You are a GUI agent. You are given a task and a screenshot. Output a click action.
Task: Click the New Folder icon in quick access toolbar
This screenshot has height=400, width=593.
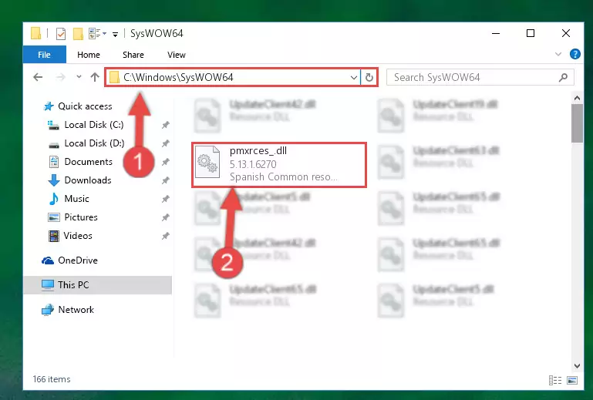click(79, 34)
